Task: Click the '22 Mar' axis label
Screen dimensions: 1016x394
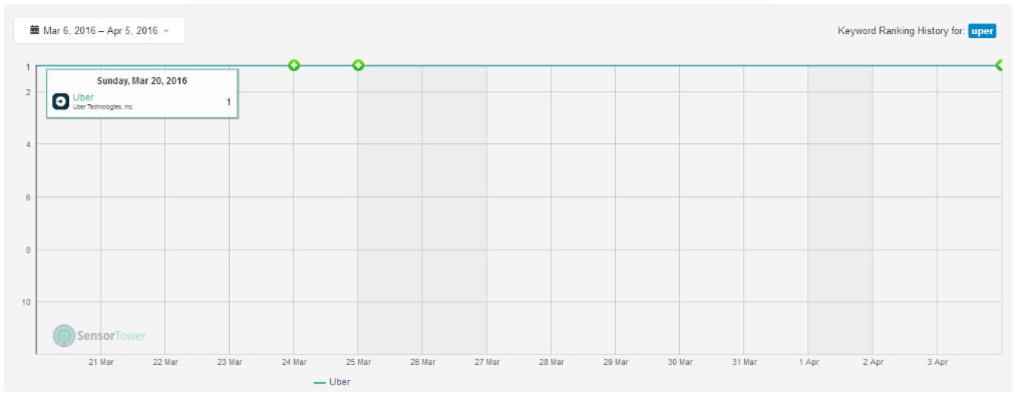Action: pyautogui.click(x=165, y=362)
